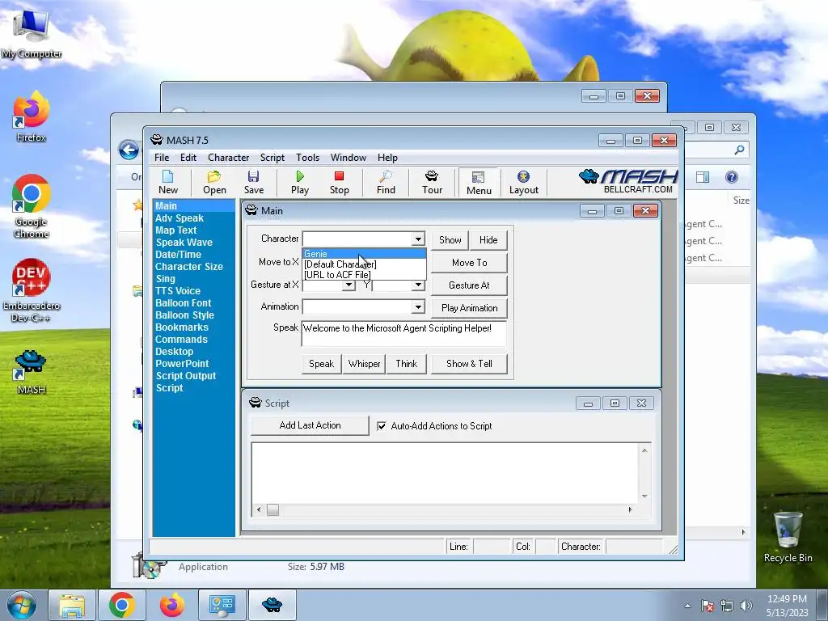828x621 pixels.
Task: Click the empty Script text area
Action: [x=445, y=473]
